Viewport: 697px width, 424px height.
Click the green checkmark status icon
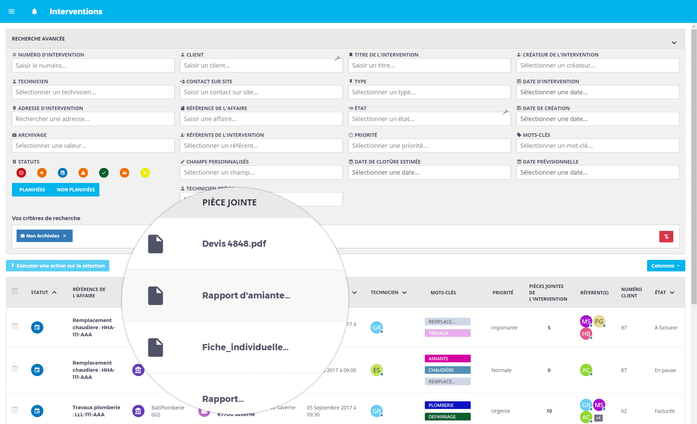[x=104, y=172]
